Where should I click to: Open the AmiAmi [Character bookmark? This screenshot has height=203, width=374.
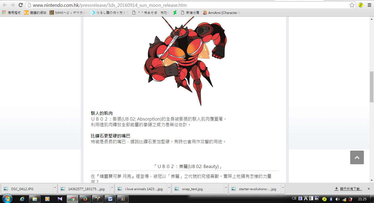[x=221, y=13]
